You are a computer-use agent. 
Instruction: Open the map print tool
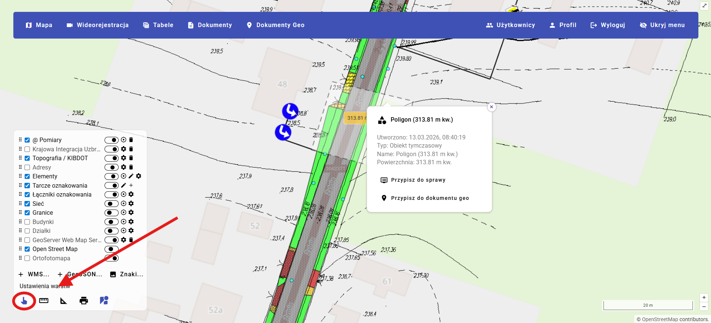point(84,300)
